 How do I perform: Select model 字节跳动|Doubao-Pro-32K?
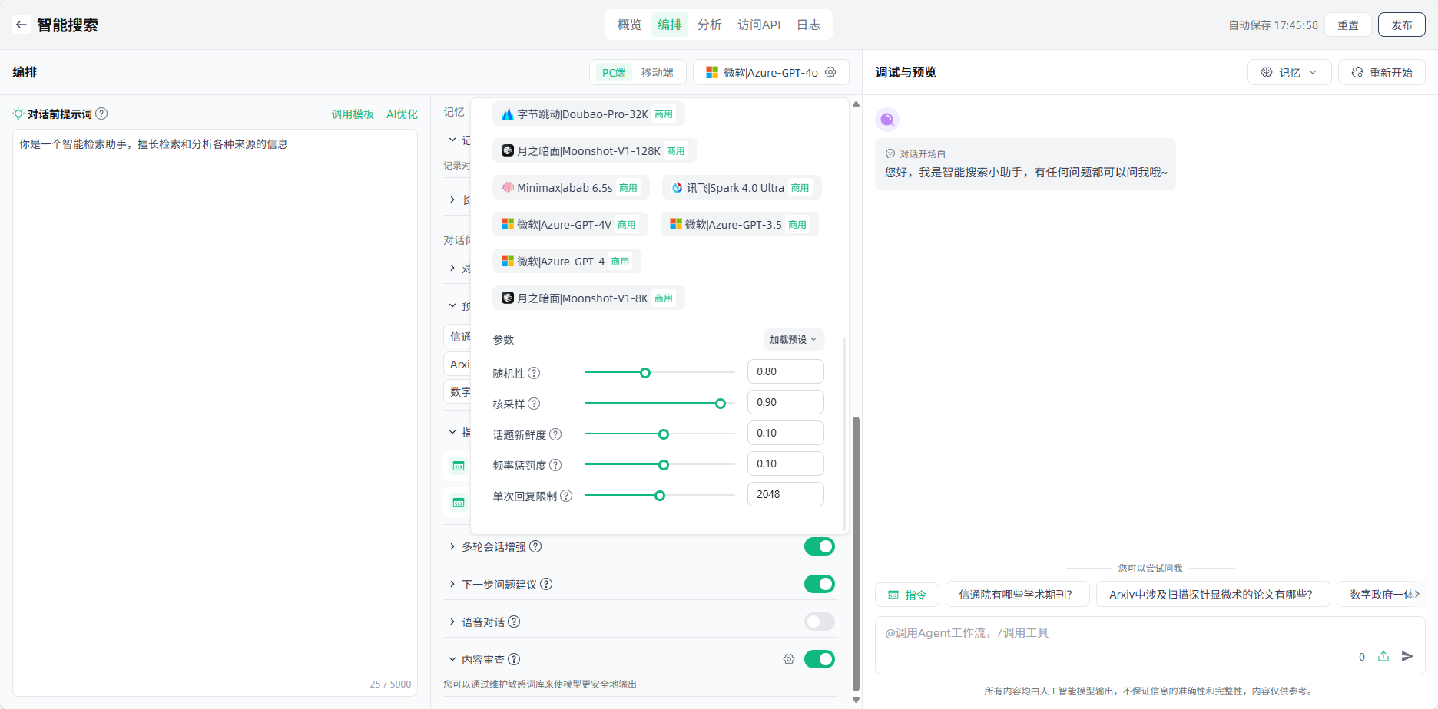click(x=588, y=114)
